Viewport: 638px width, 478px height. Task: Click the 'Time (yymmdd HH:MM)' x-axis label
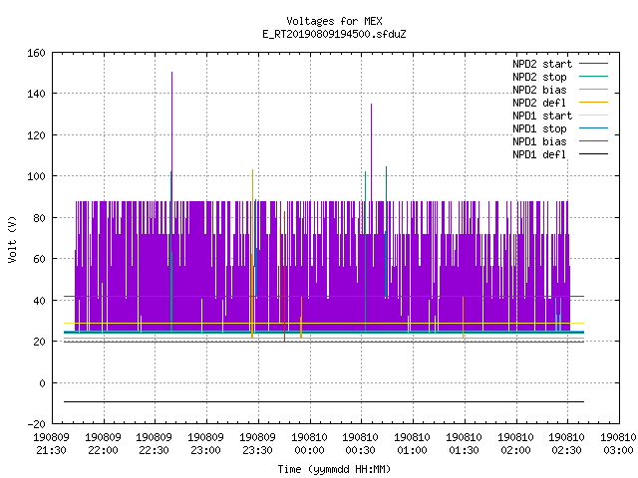click(334, 469)
